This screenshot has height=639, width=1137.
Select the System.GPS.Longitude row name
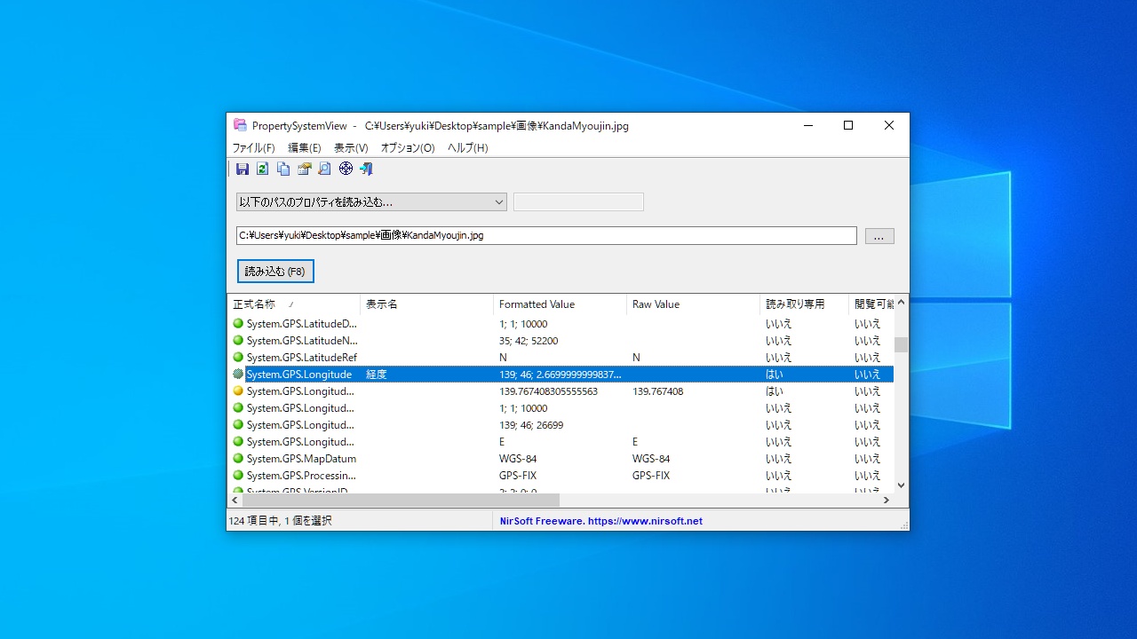pos(299,374)
